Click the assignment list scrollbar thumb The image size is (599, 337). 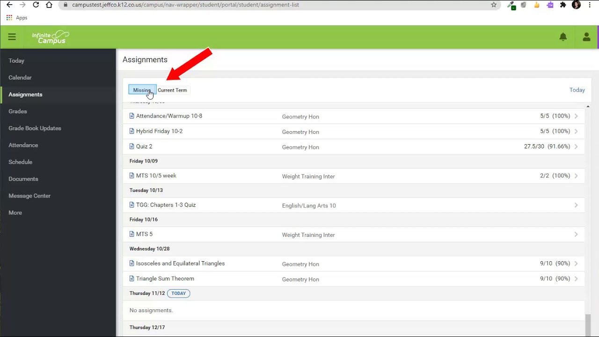click(588, 325)
